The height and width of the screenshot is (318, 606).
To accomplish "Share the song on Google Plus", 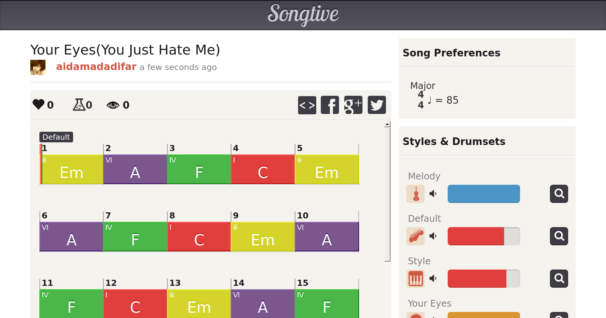I will (353, 105).
